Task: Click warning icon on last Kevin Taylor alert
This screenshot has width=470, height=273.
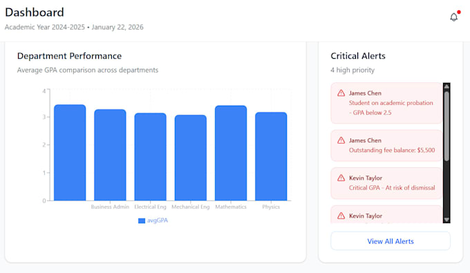Action: pos(341,216)
